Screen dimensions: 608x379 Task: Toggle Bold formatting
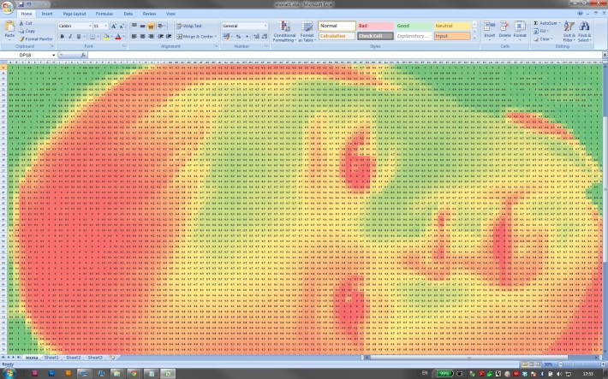[62, 37]
